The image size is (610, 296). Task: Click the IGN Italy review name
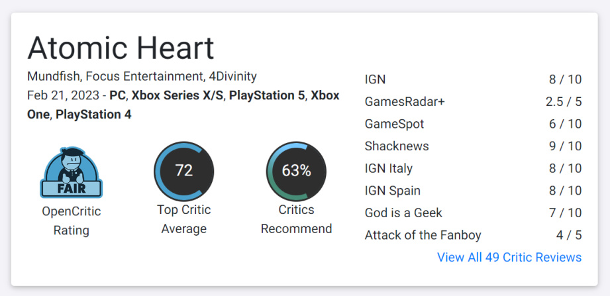pyautogui.click(x=388, y=168)
